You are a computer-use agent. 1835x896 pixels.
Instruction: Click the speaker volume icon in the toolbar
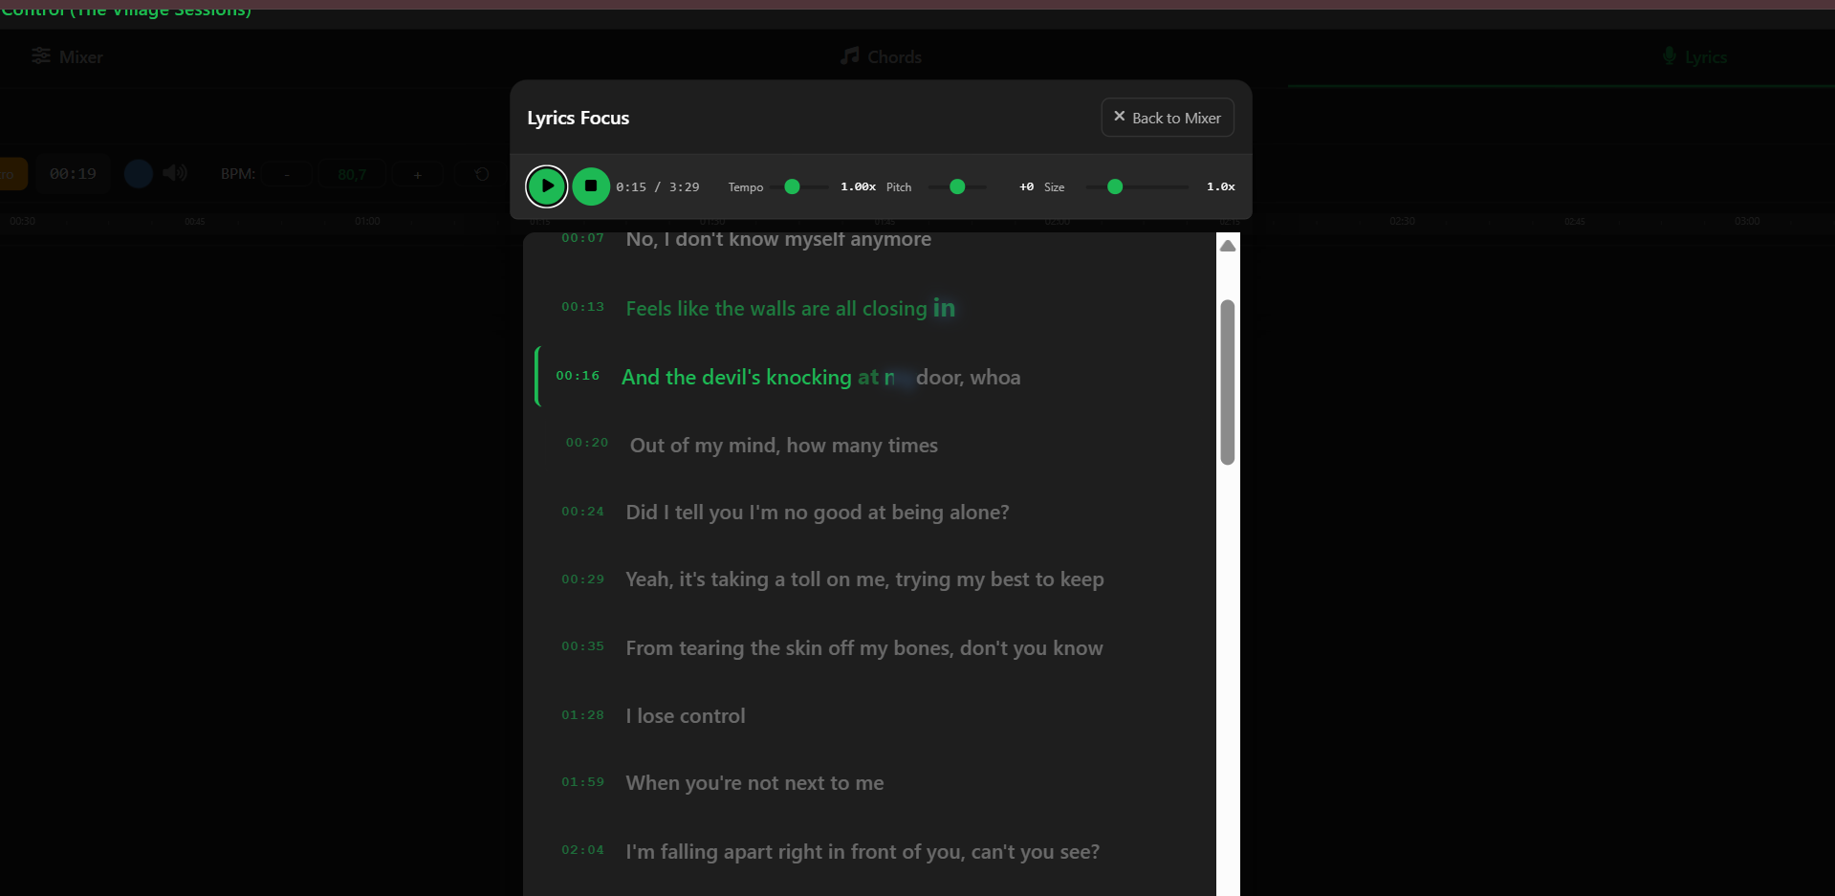coord(175,173)
